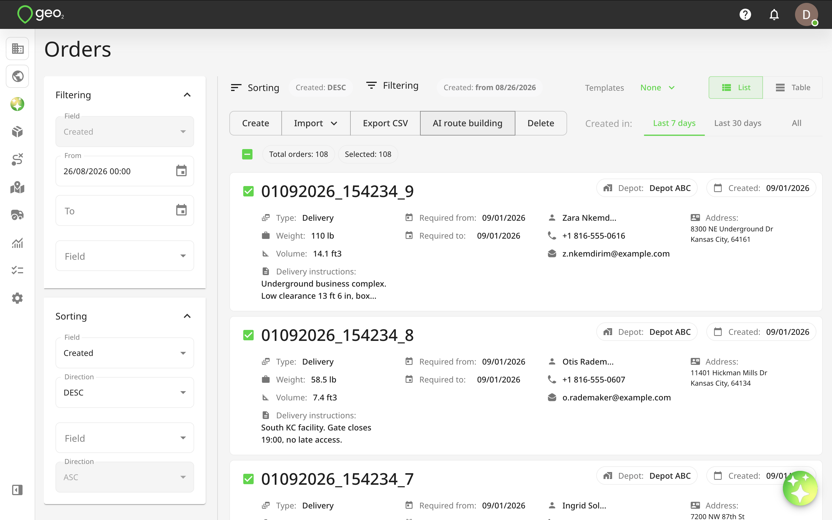Start AI route building
The width and height of the screenshot is (832, 520).
click(x=468, y=123)
